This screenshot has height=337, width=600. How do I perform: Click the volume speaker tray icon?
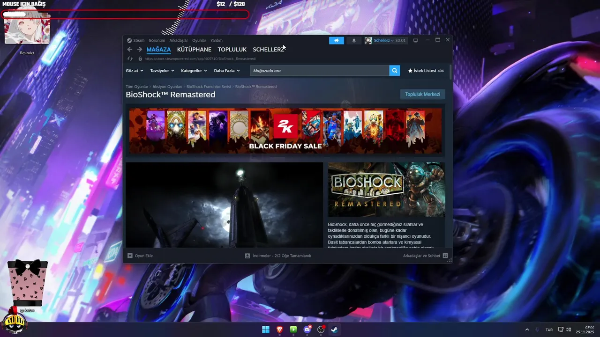pyautogui.click(x=569, y=330)
